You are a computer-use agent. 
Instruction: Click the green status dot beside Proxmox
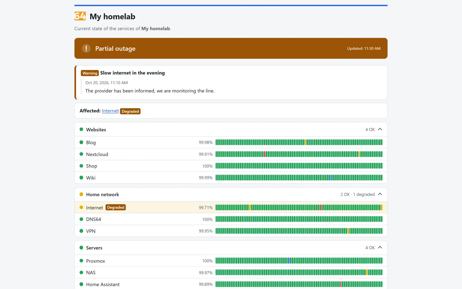click(x=81, y=261)
